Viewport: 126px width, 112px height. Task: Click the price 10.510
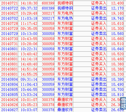[x=117, y=44]
